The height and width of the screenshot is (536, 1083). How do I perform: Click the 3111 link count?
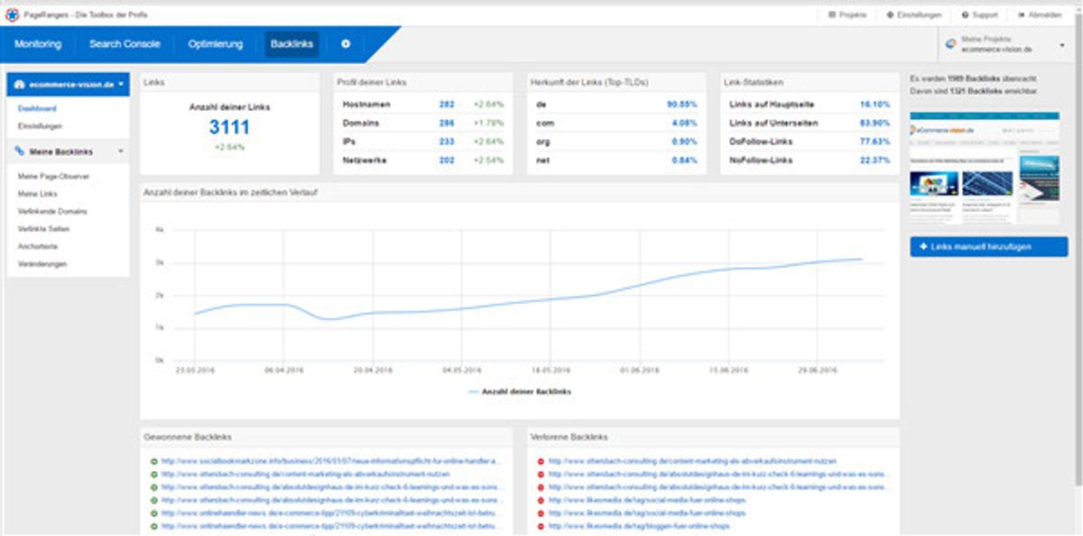229,127
